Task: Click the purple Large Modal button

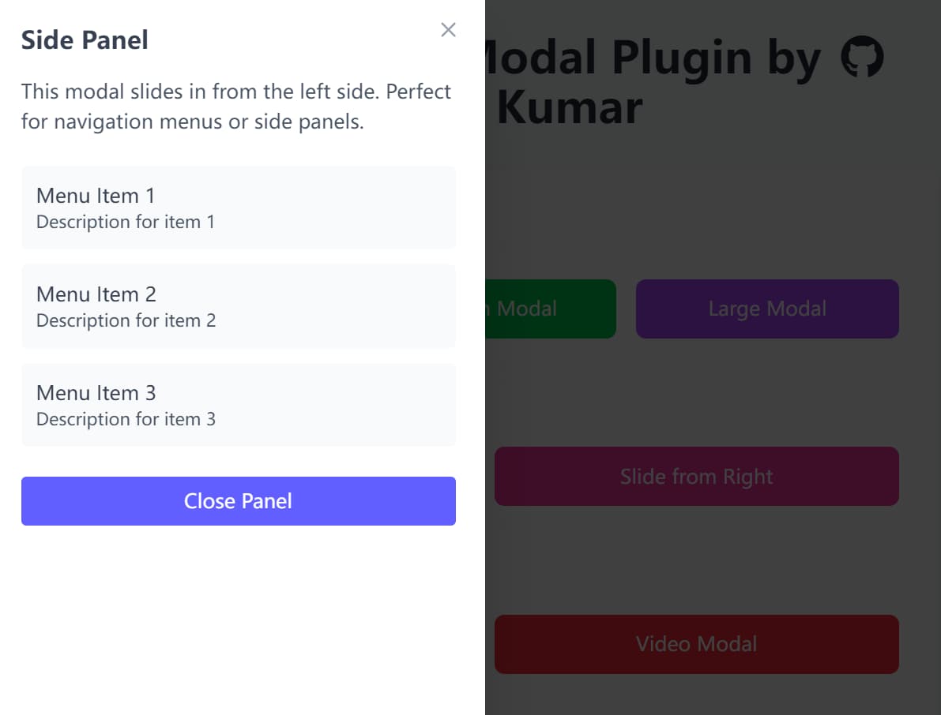Action: coord(766,309)
